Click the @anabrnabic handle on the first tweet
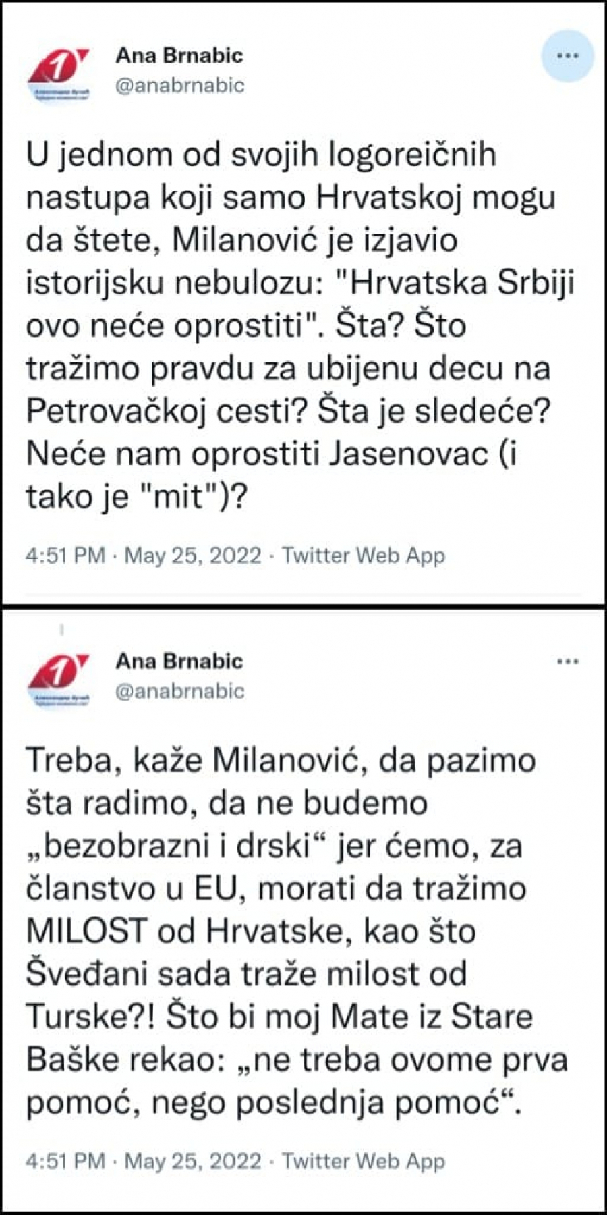 click(x=180, y=86)
